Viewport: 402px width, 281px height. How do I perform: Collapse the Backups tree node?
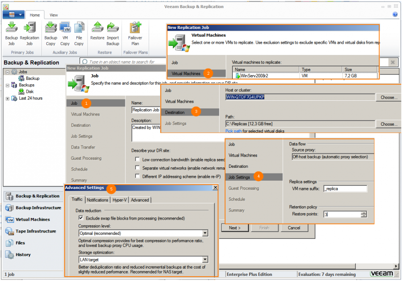tap(7, 85)
